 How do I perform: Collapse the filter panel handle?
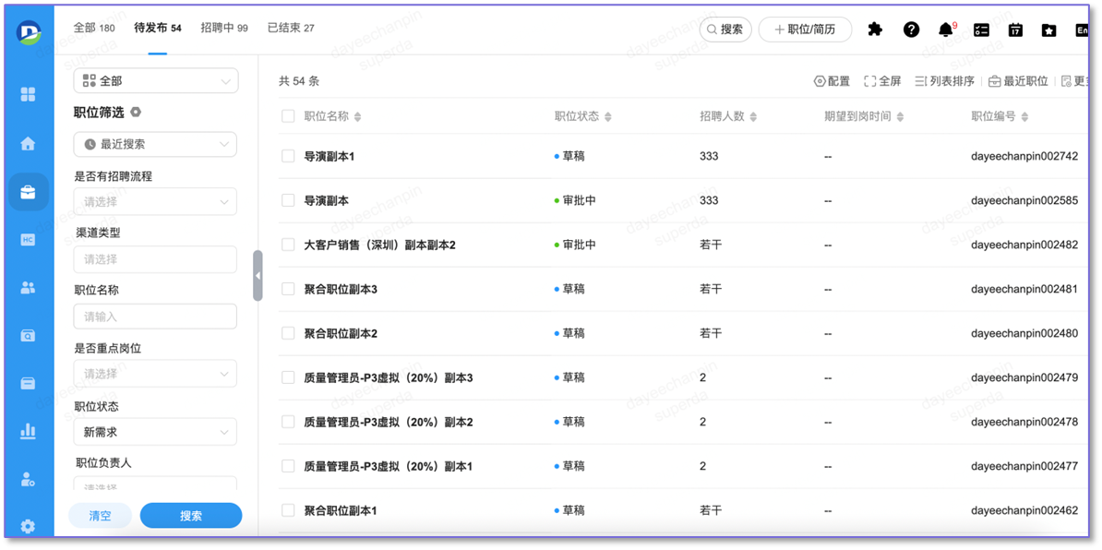[x=258, y=276]
